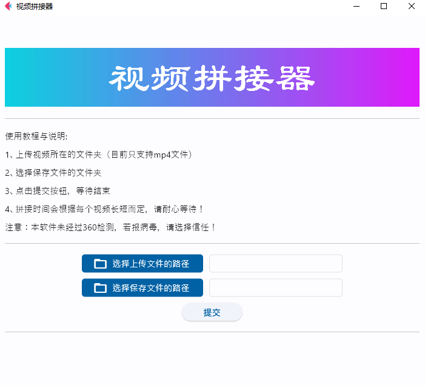Click instruction step 4 about stitching time
This screenshot has width=425, height=385.
coord(105,209)
